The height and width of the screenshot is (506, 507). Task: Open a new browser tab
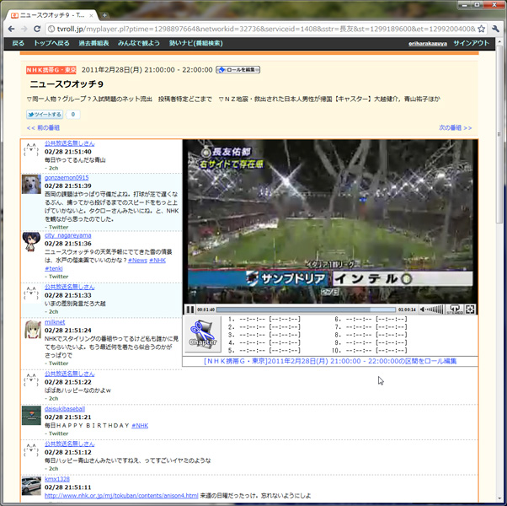click(x=104, y=14)
